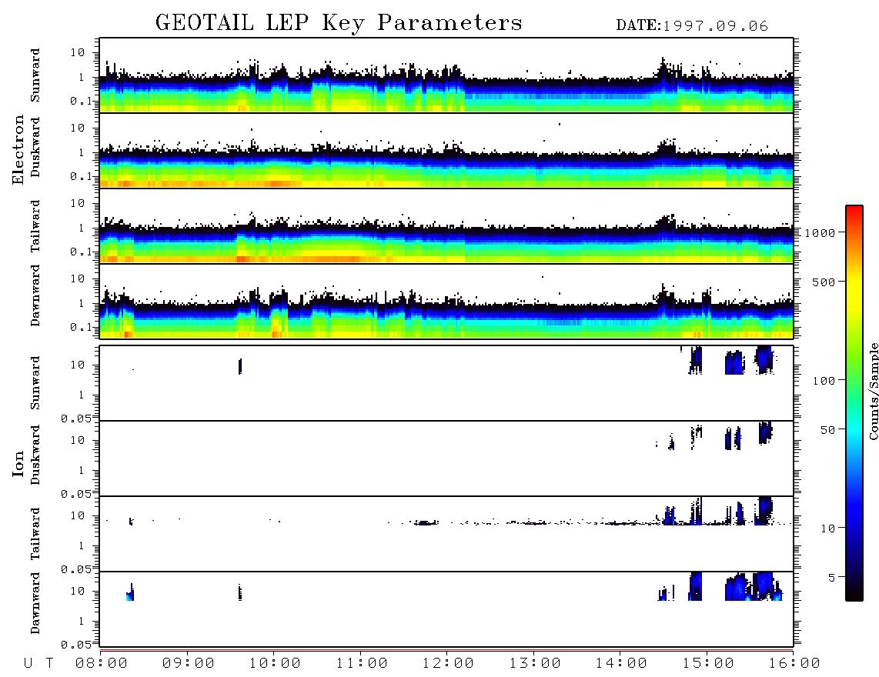Click the Ion 'Duskward' panel label

pyautogui.click(x=35, y=455)
